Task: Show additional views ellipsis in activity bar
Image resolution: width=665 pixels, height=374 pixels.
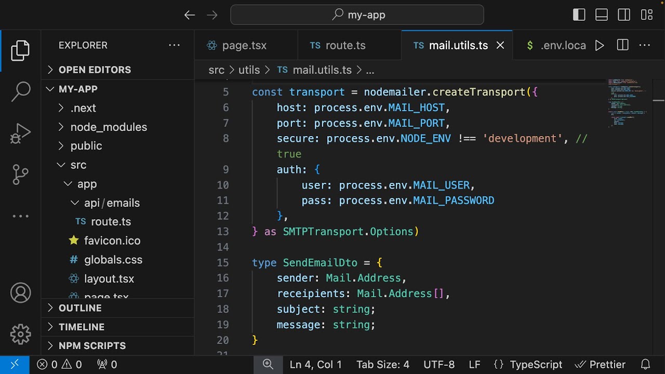Action: click(21, 216)
